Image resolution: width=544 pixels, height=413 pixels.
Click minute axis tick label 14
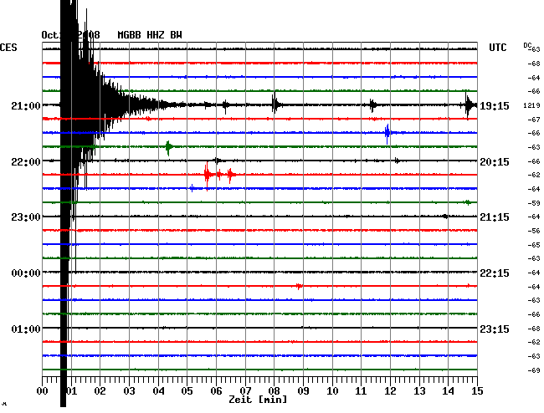point(449,391)
